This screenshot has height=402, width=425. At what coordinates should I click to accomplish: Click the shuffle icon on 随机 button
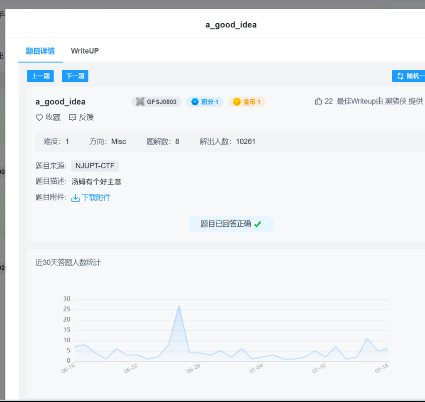click(400, 76)
